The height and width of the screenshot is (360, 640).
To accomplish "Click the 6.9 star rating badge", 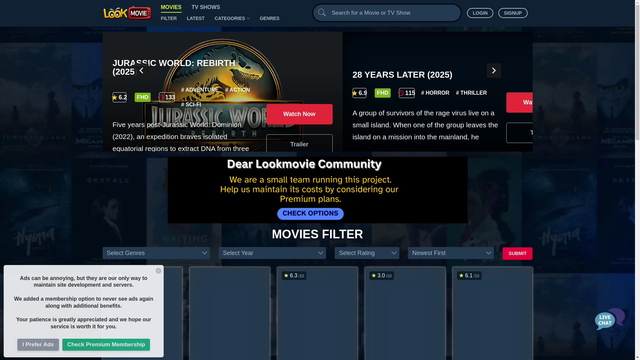I will click(x=359, y=93).
